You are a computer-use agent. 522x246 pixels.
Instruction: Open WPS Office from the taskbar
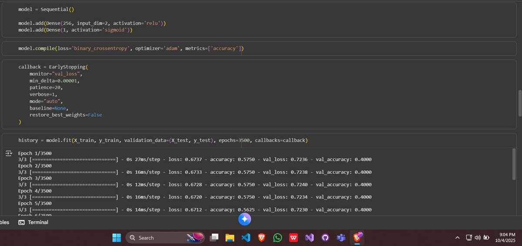pos(294,238)
